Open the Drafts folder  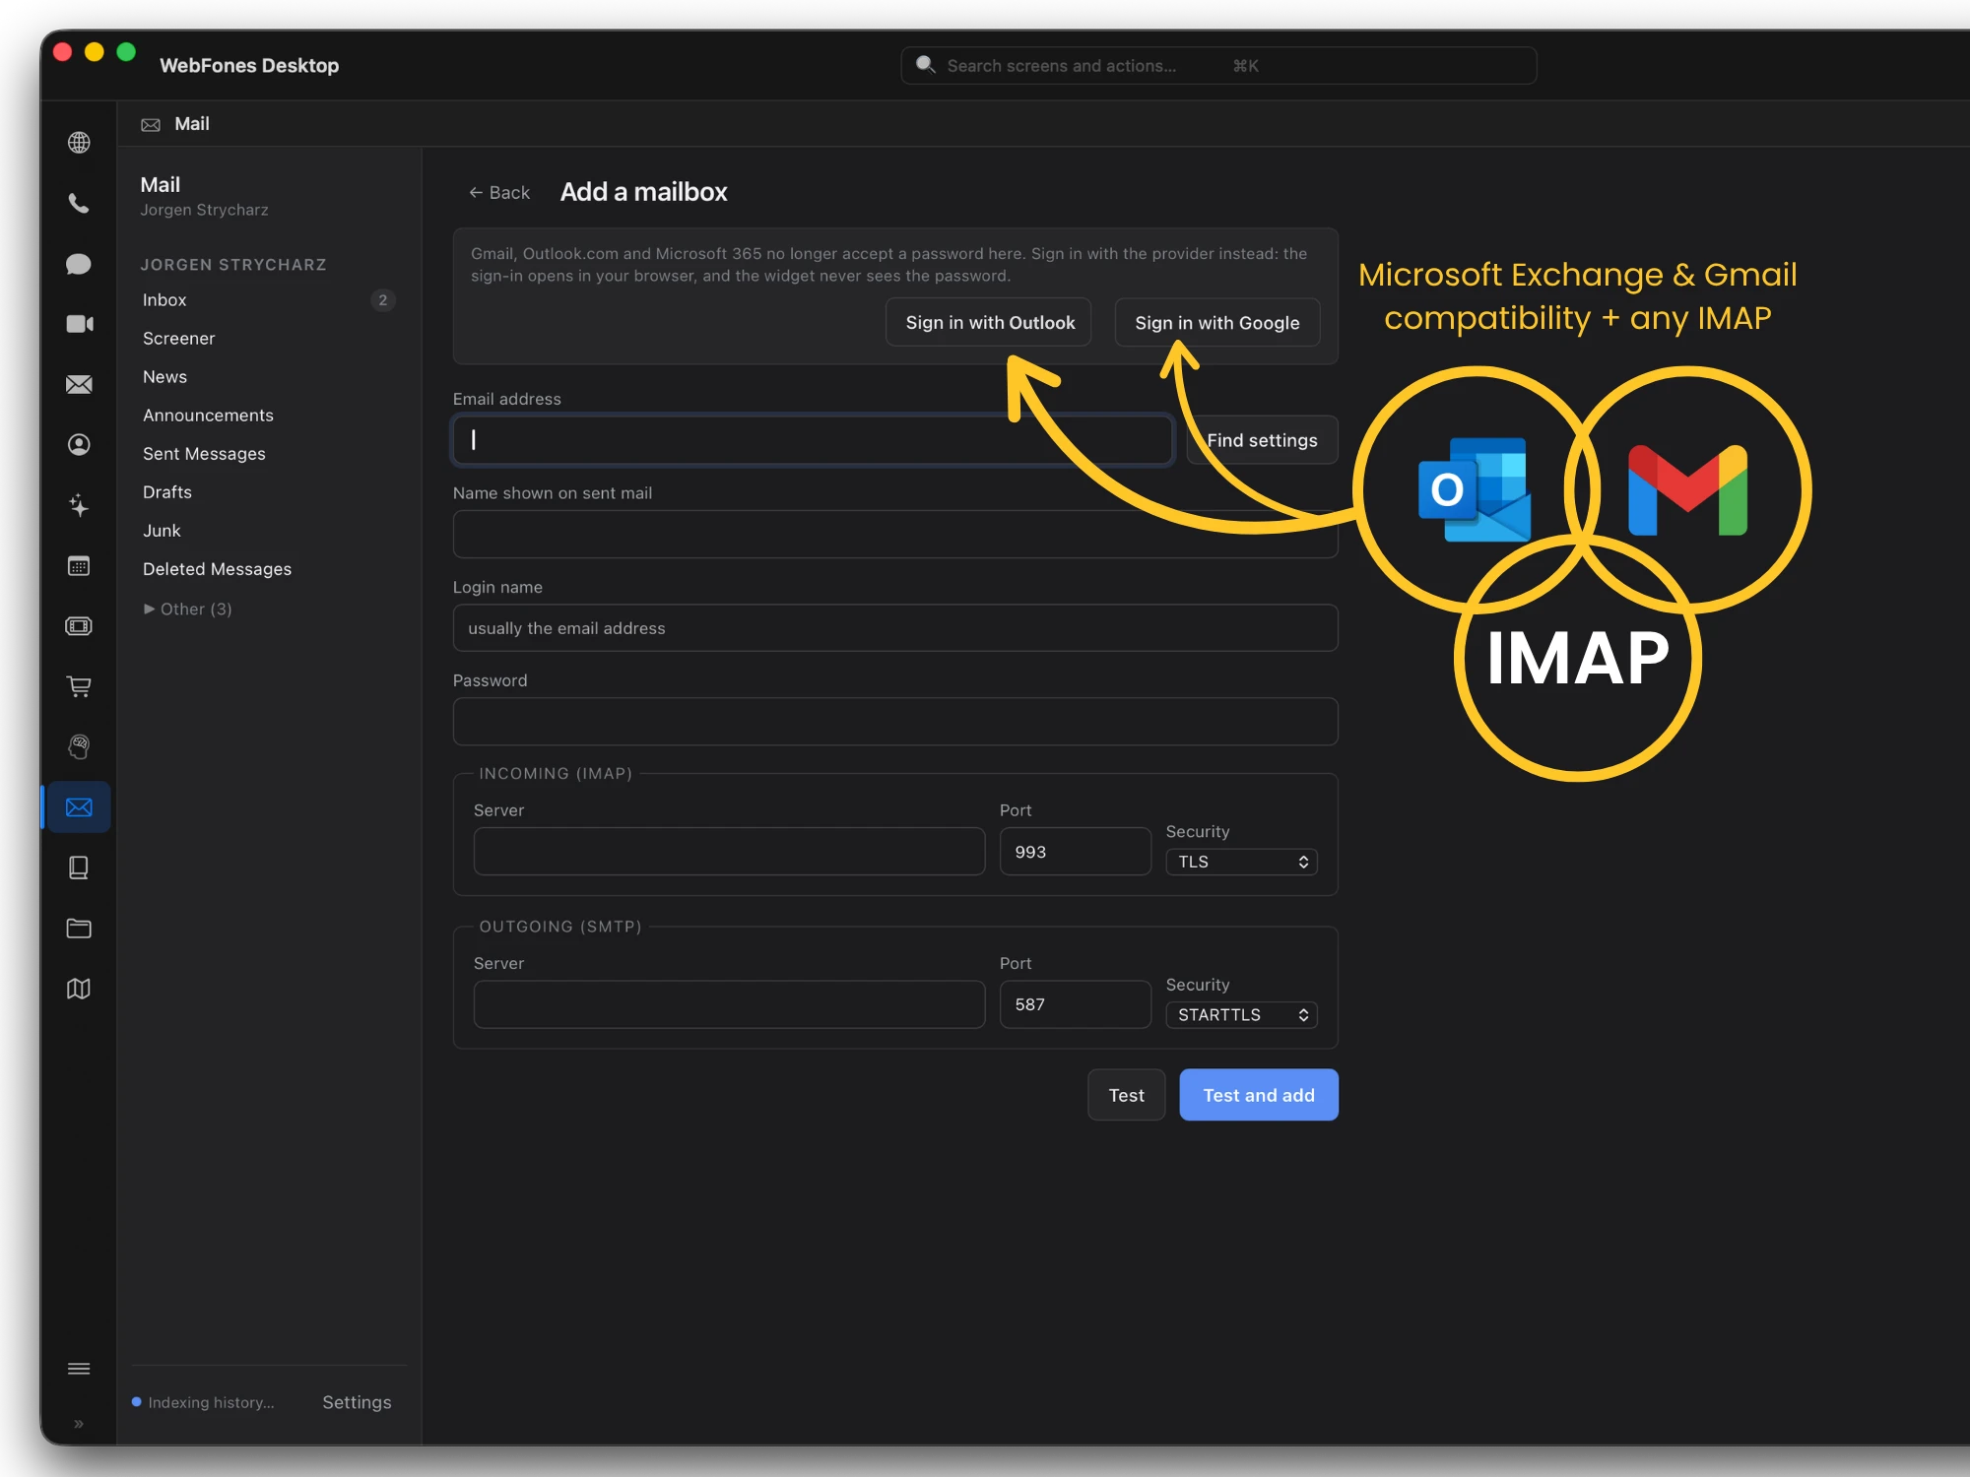point(268,491)
